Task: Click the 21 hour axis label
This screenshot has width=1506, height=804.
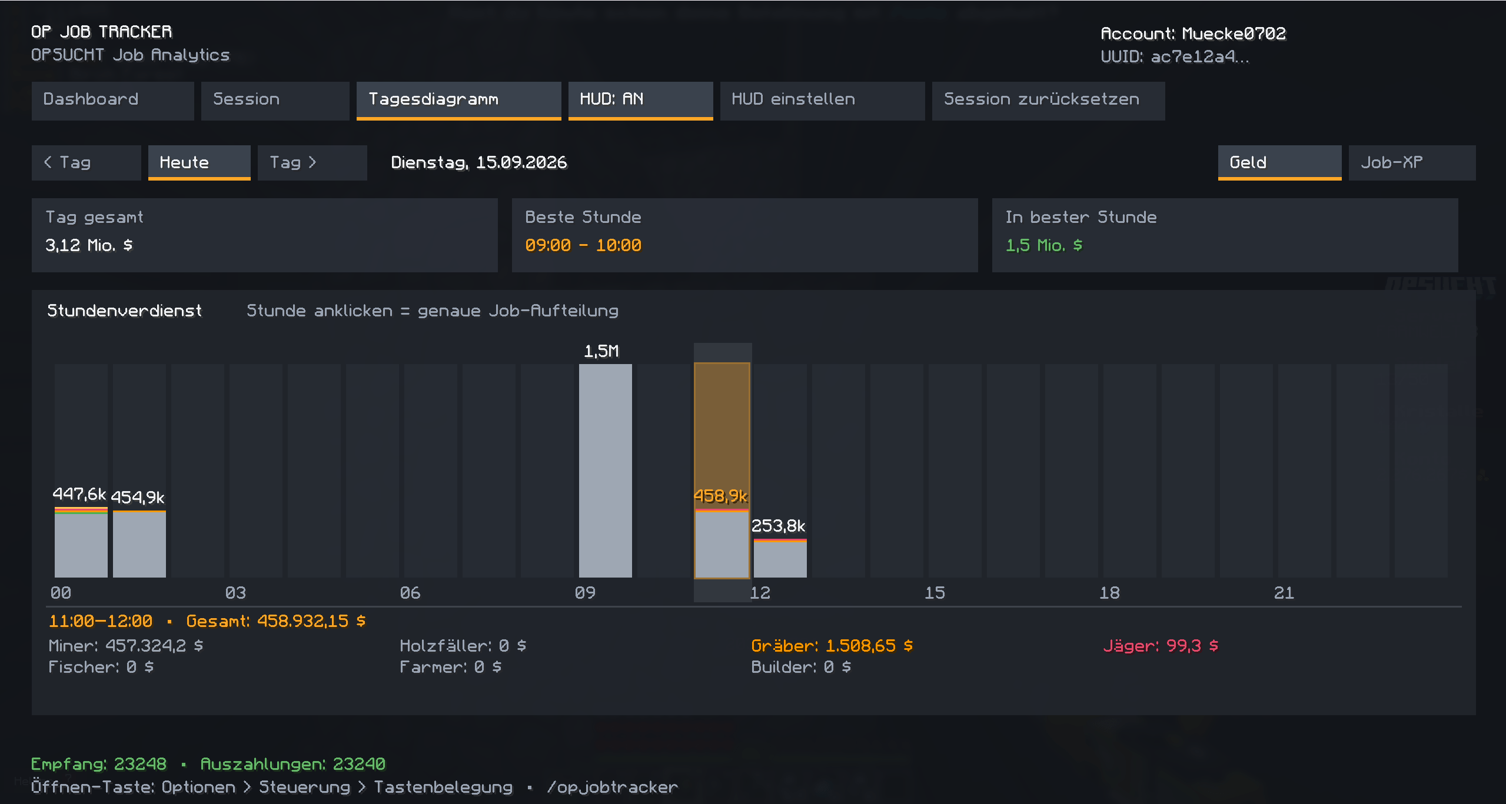Action: [x=1284, y=593]
